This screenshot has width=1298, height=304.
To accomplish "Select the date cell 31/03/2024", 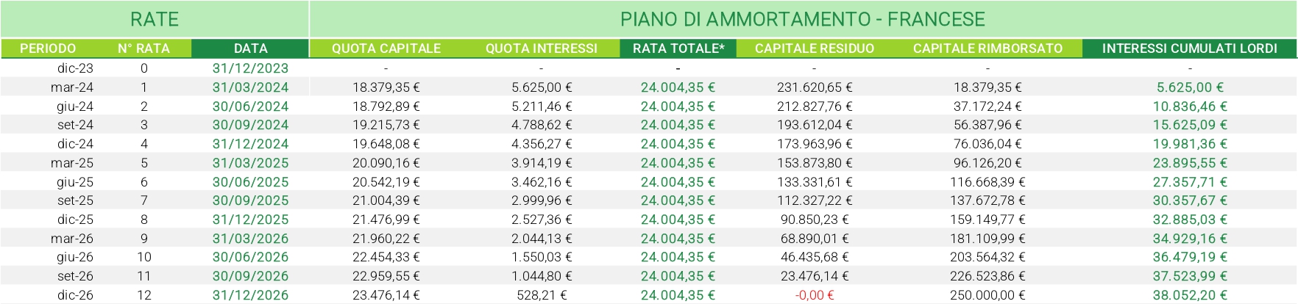I will [250, 87].
